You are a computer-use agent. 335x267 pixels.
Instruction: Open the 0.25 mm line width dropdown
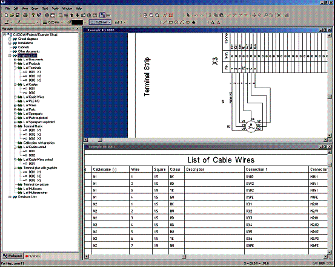click(x=62, y=22)
